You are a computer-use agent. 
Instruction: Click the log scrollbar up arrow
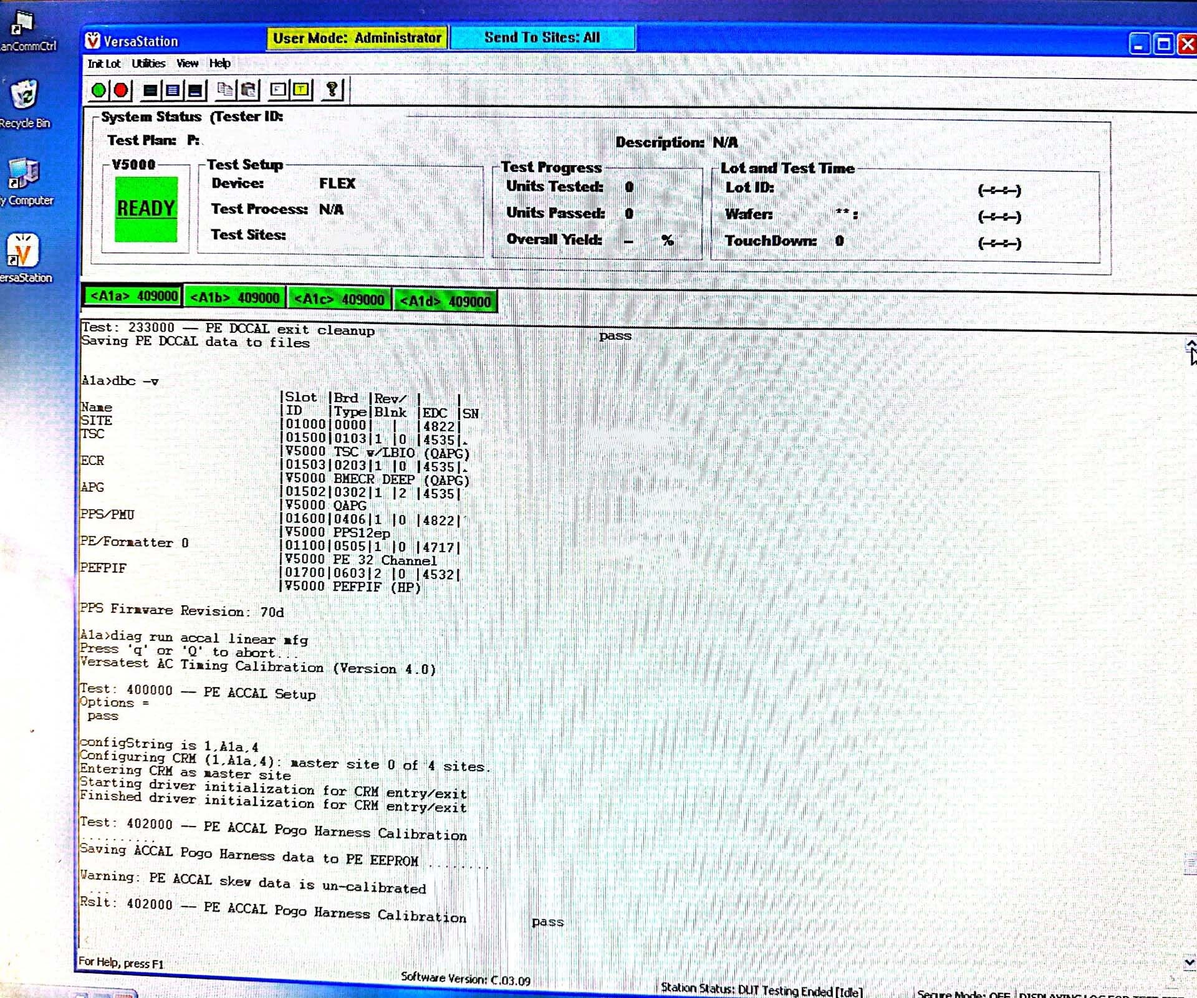tap(1191, 345)
